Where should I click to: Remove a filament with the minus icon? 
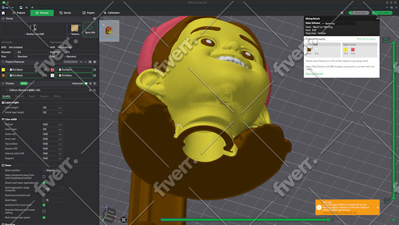[86, 62]
